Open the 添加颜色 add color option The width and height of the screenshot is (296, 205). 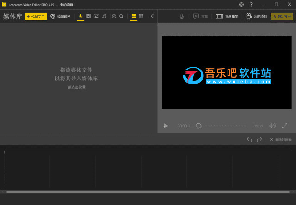[x=60, y=17]
